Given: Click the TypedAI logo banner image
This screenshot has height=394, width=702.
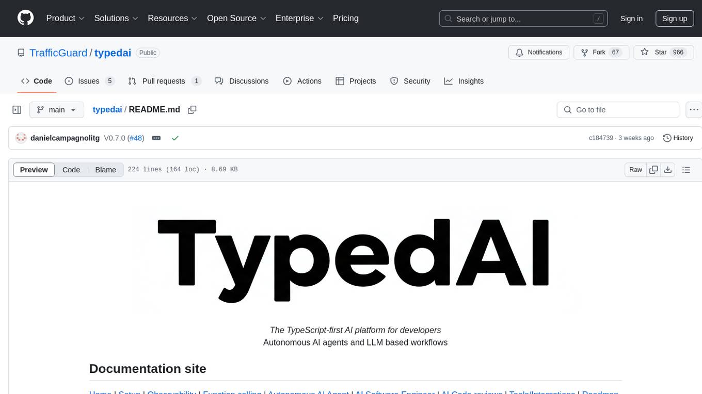Looking at the screenshot, I should (x=355, y=259).
